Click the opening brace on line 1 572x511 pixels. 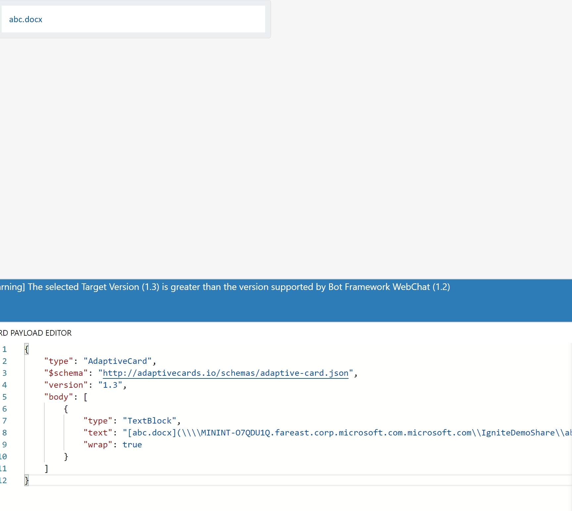26,349
